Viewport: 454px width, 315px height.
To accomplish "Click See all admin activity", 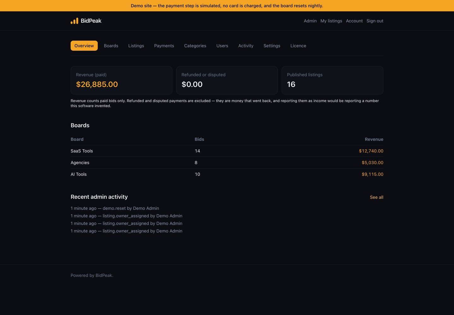I will pyautogui.click(x=376, y=197).
